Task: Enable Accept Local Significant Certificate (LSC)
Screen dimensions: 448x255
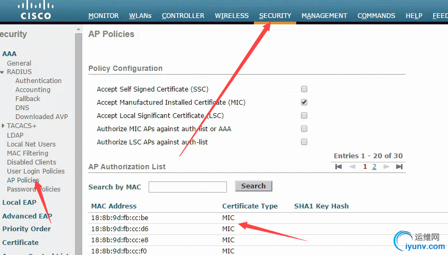Action: coord(304,115)
